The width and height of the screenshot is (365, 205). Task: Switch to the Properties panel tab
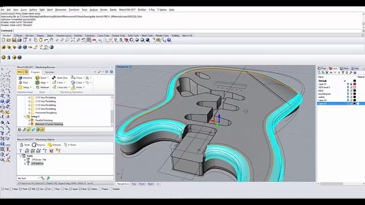(323, 68)
